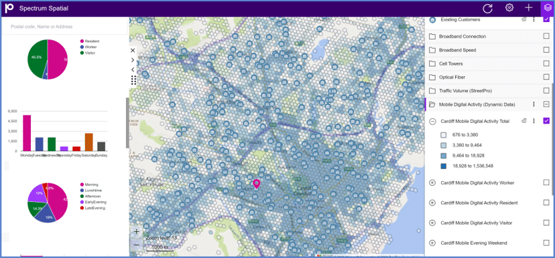Open Mobile Digital Activity folder options menu

[534, 104]
